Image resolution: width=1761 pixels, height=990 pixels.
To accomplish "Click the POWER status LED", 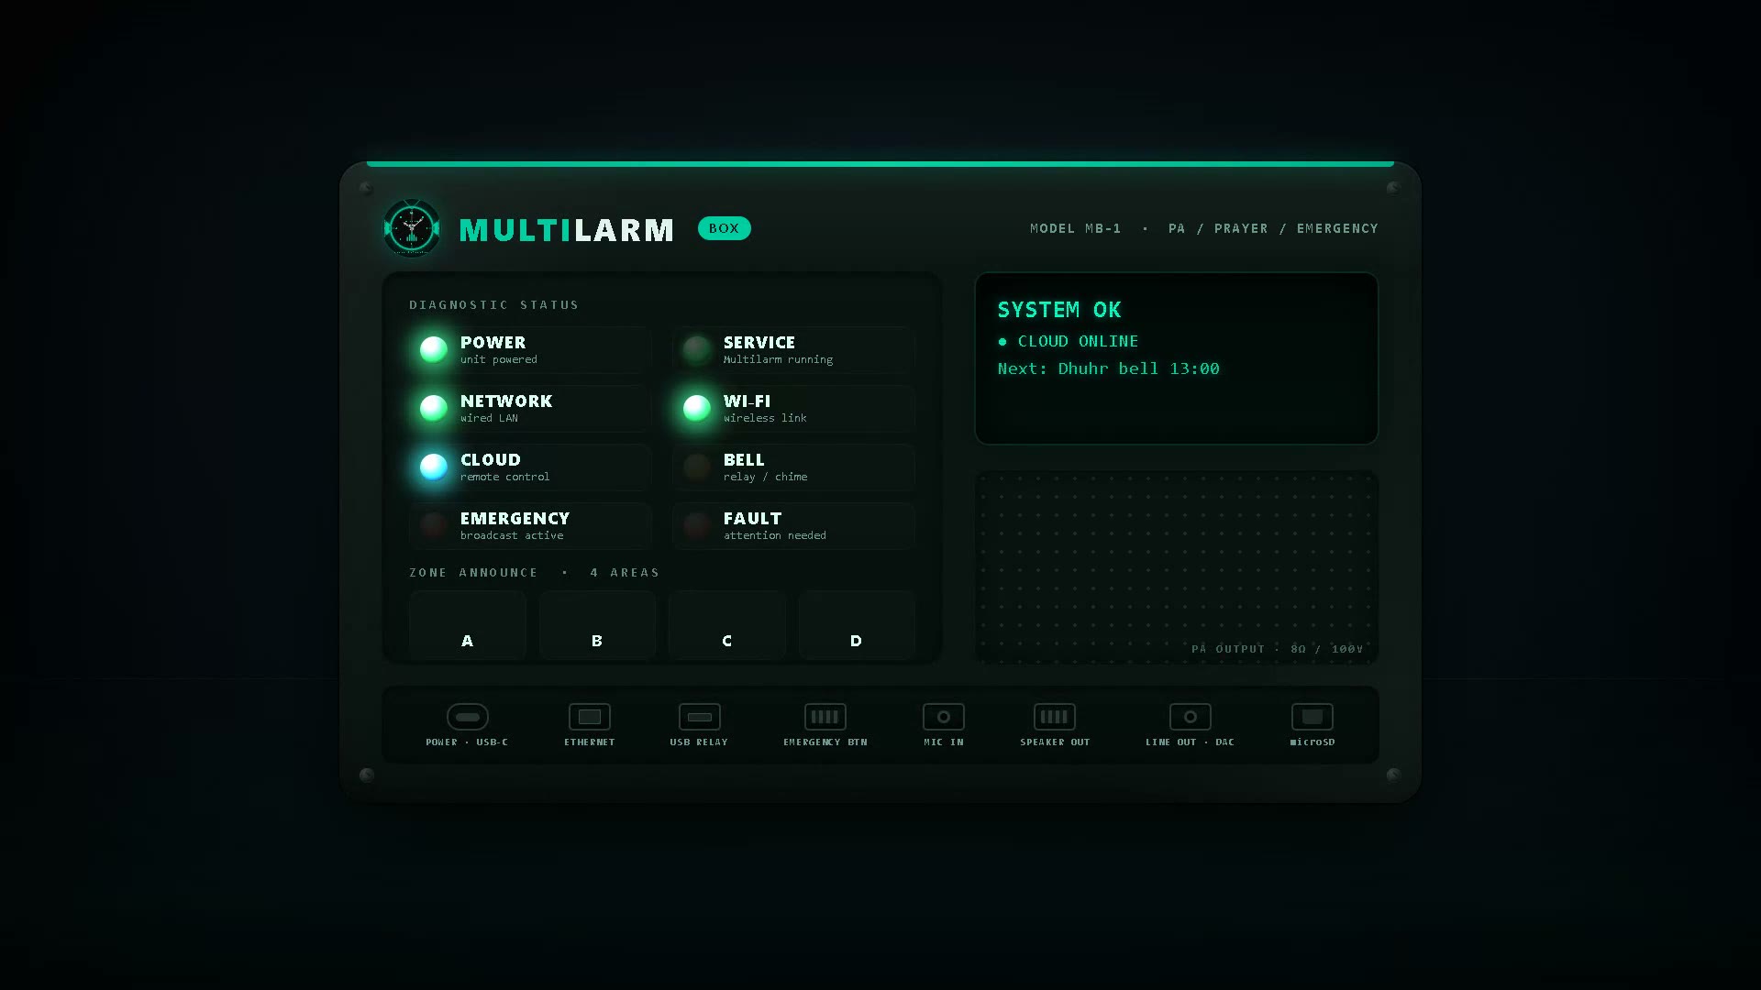I will [434, 349].
